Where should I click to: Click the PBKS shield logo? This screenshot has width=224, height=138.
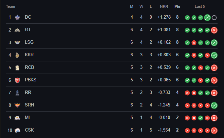(x=17, y=80)
